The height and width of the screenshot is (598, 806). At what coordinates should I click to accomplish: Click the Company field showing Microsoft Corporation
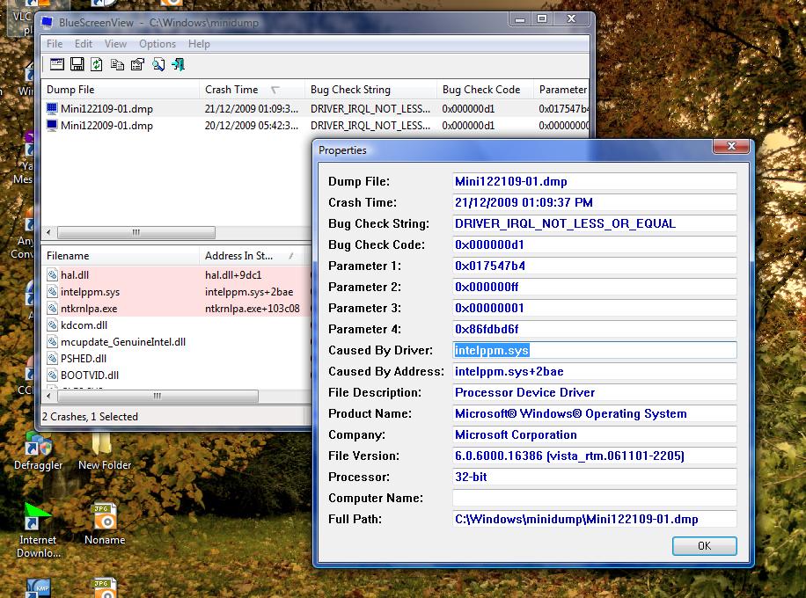coord(594,434)
